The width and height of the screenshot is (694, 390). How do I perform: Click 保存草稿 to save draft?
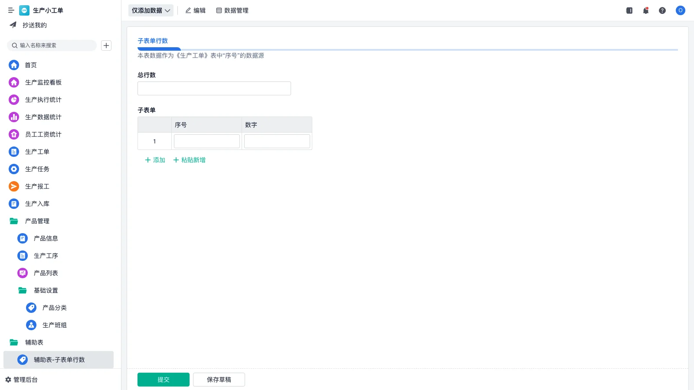(219, 379)
